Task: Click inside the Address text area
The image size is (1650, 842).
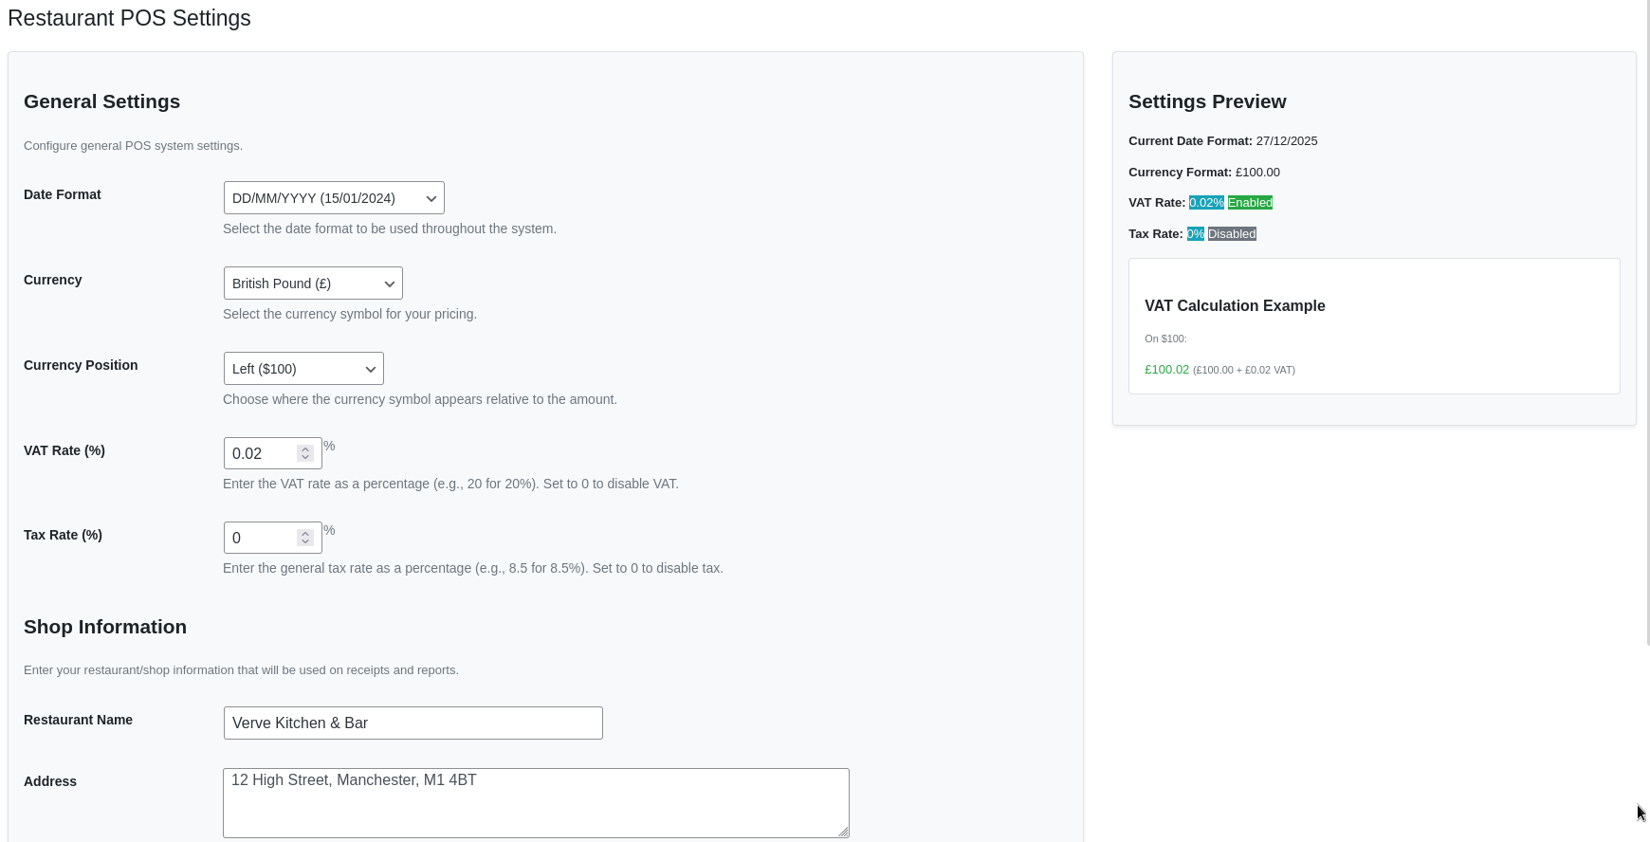Action: pos(536,803)
